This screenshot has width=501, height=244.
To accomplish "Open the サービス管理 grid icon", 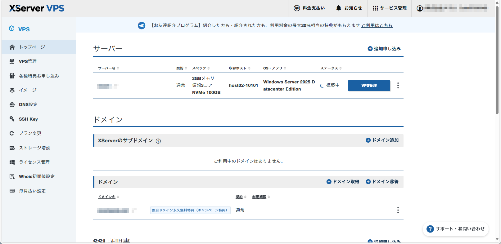I will (x=375, y=8).
